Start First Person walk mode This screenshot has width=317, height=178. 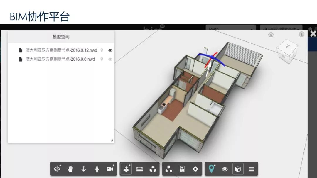click(x=97, y=169)
